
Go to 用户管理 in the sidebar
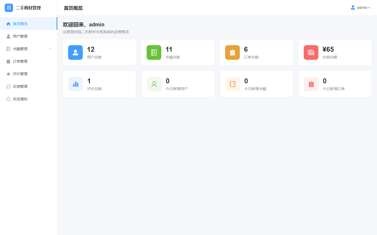tap(29, 36)
